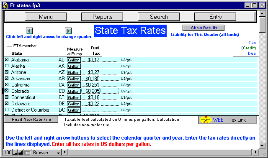Click Colorado fuel tax $0.205 field
268x158 pixels.
tap(90, 91)
